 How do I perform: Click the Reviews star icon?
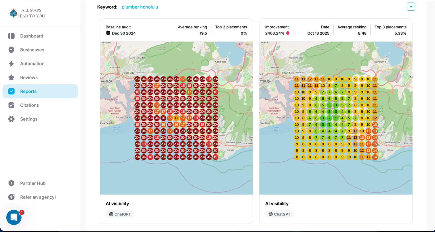point(11,77)
